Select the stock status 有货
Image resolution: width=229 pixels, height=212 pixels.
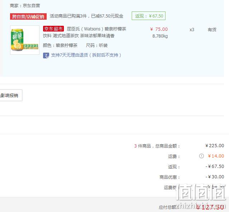[212, 30]
